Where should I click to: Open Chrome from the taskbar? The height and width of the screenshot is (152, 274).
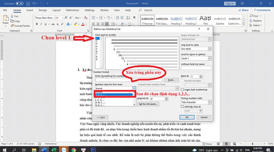(74, 150)
